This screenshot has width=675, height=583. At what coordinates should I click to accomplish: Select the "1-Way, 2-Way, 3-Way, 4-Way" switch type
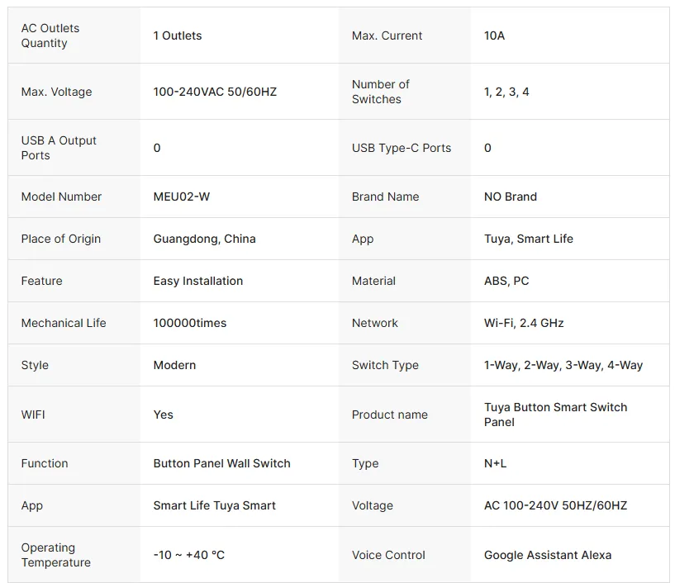pos(563,365)
